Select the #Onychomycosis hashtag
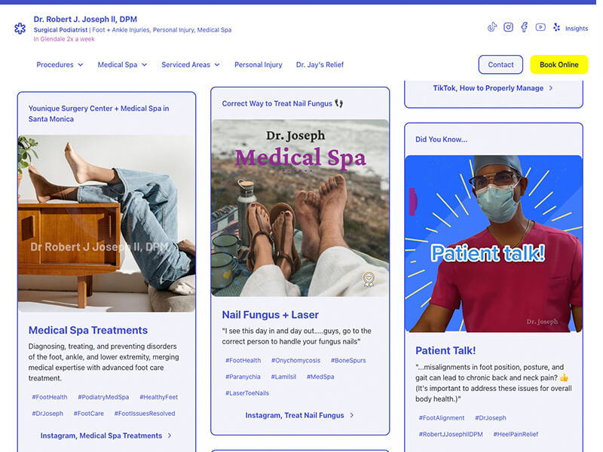 click(x=295, y=361)
